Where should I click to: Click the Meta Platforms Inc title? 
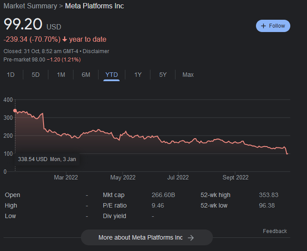95,6
